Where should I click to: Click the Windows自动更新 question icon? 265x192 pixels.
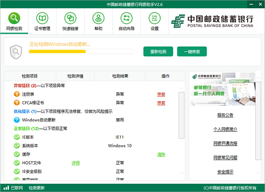tap(17, 120)
